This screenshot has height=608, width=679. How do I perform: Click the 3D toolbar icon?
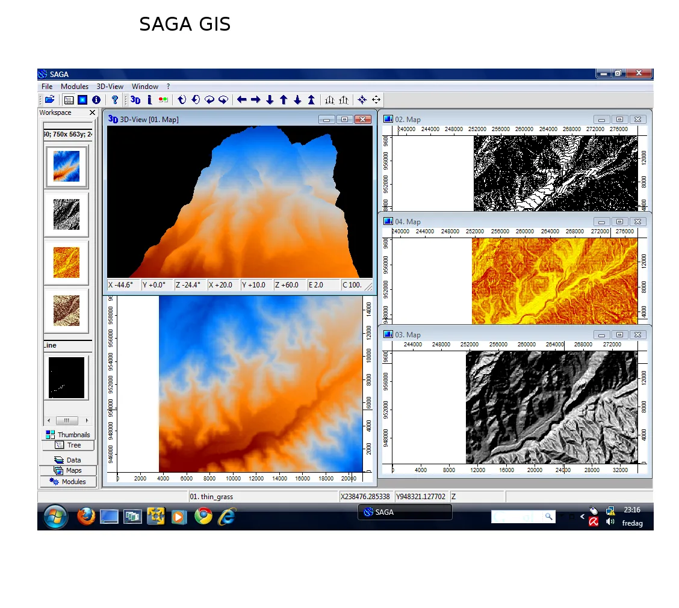(x=135, y=100)
